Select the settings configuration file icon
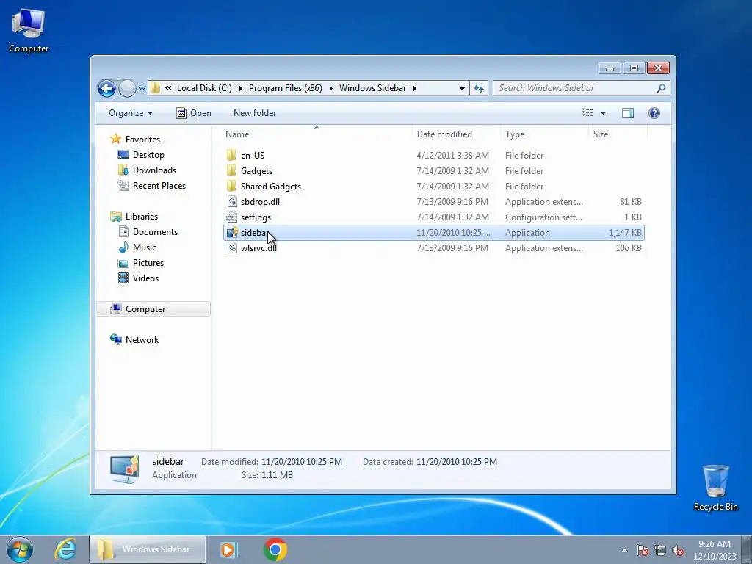 232,217
